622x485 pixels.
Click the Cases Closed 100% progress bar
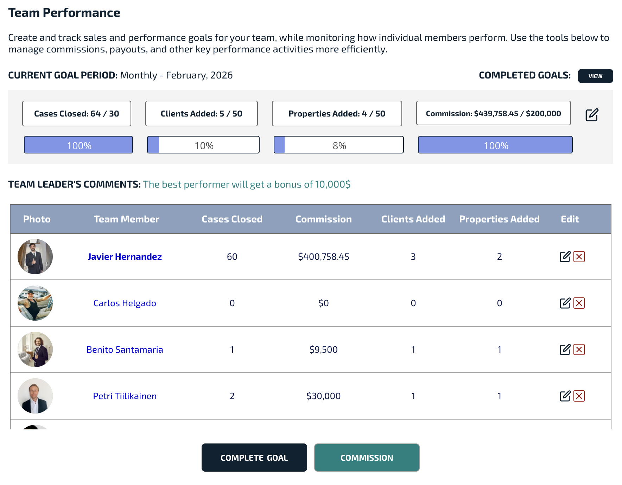pos(78,145)
